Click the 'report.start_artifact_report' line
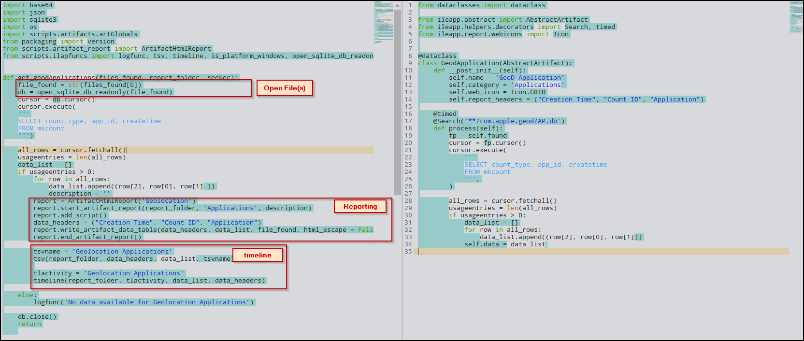804x341 pixels. 172,208
